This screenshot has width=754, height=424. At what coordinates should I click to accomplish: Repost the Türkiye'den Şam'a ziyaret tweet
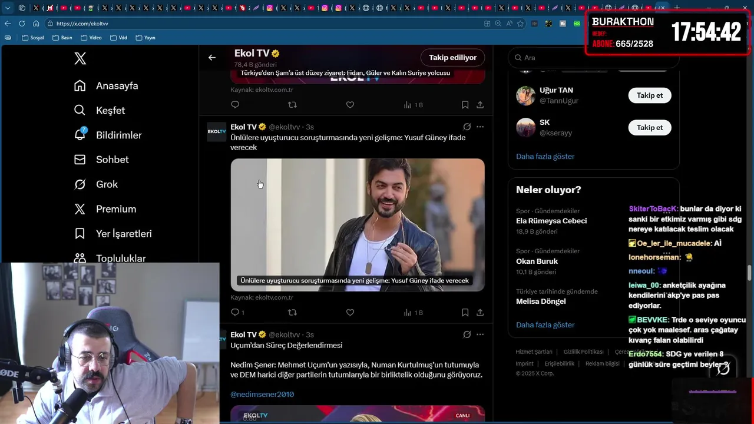click(292, 104)
